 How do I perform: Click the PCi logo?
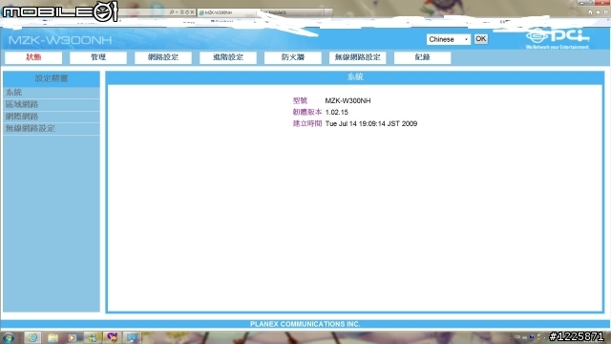(558, 38)
